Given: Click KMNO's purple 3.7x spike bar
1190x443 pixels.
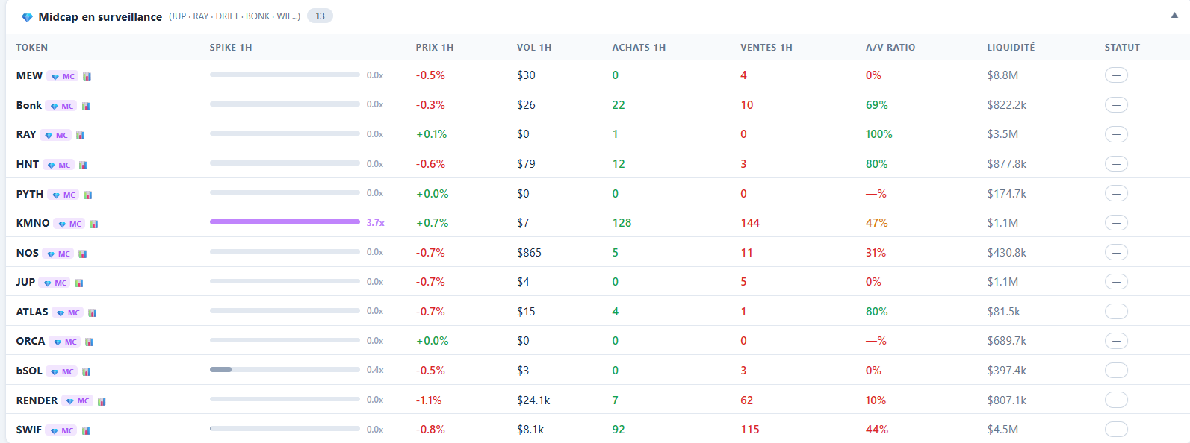Looking at the screenshot, I should 285,222.
